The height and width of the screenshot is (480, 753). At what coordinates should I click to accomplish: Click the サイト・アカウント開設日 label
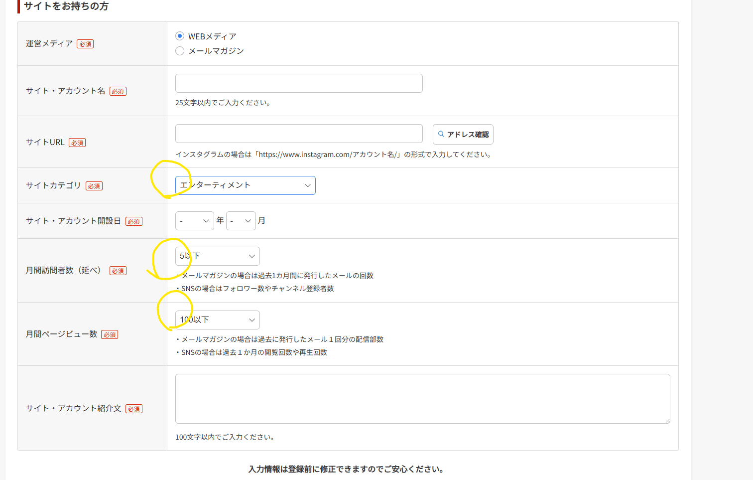[74, 221]
